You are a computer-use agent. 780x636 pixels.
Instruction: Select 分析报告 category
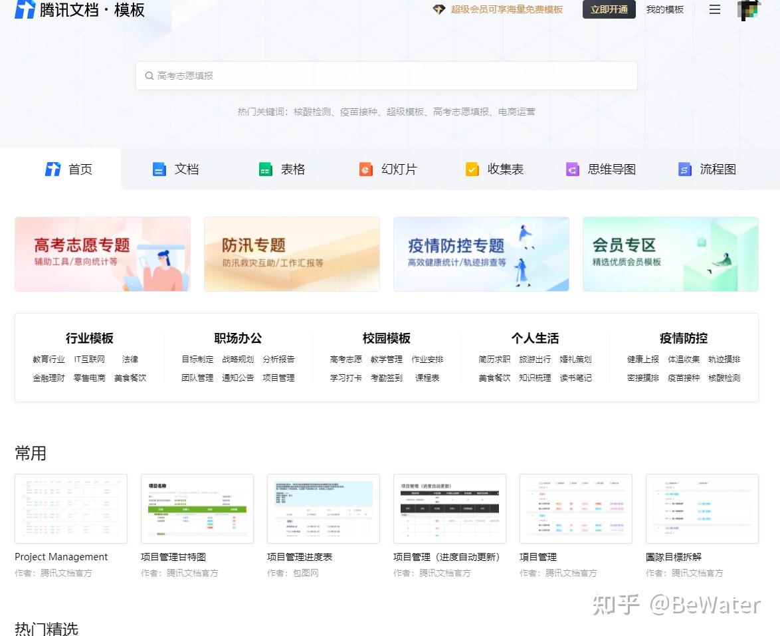[x=278, y=360]
